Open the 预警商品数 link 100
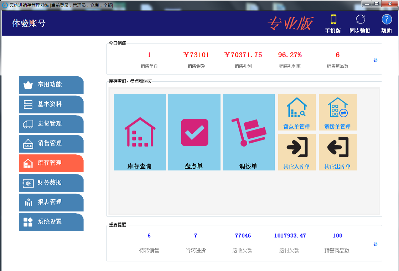The height and width of the screenshot is (271, 399). 337,236
